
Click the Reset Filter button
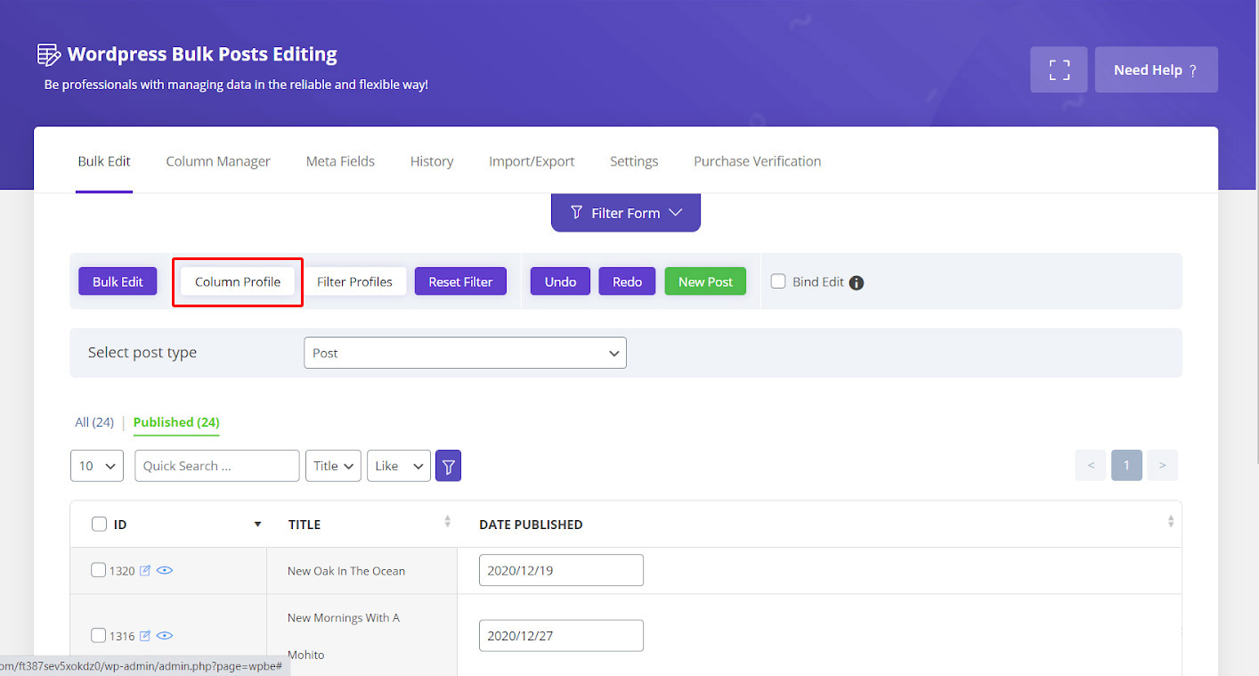coord(460,281)
